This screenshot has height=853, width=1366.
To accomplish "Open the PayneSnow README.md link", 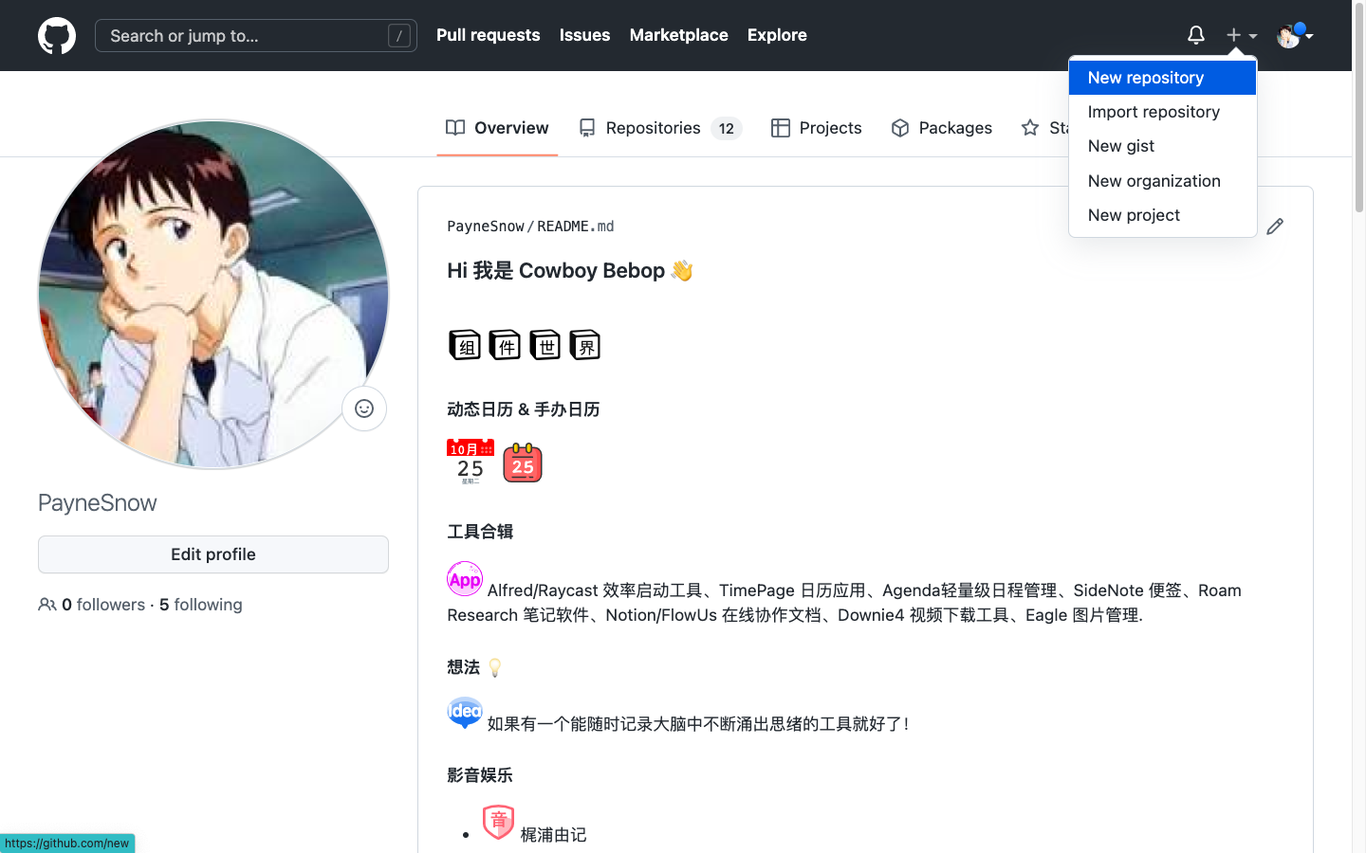I will point(530,226).
